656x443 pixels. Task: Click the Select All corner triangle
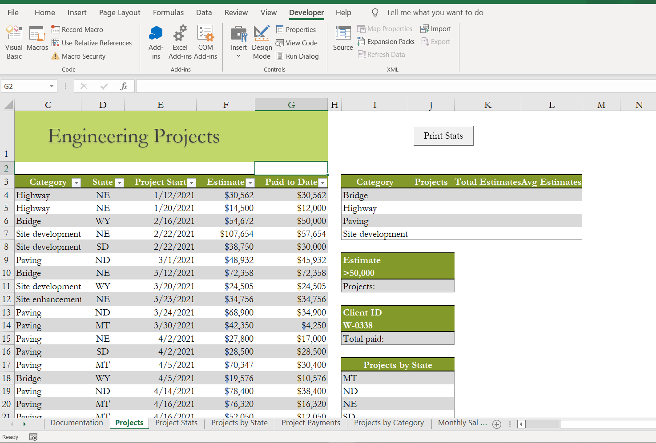[8, 105]
